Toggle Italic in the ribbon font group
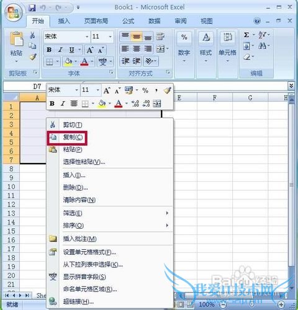Screen dimensions: 298x310 point(60,50)
